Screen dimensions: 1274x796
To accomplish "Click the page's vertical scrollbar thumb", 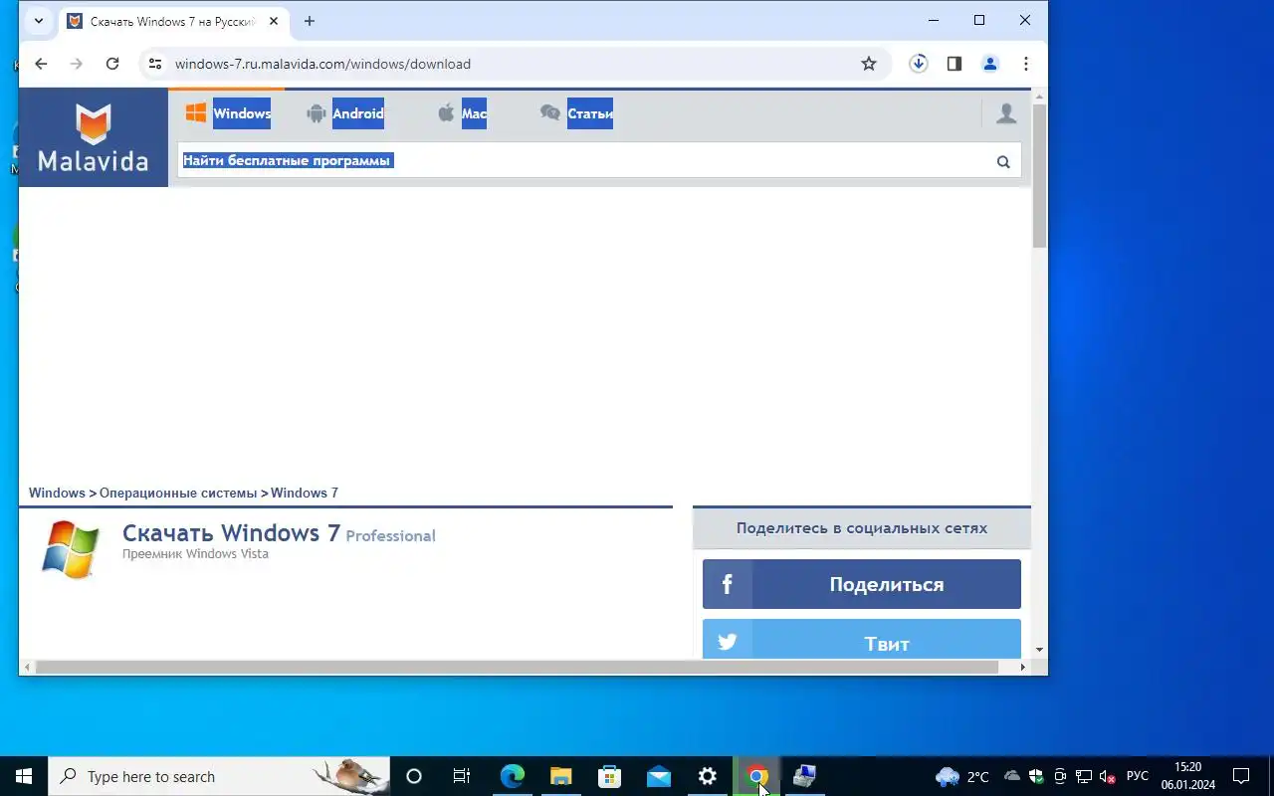I will point(1039,175).
